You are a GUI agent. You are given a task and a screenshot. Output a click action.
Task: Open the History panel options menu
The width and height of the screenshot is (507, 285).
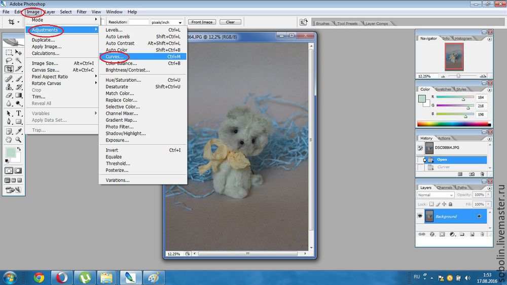point(490,139)
